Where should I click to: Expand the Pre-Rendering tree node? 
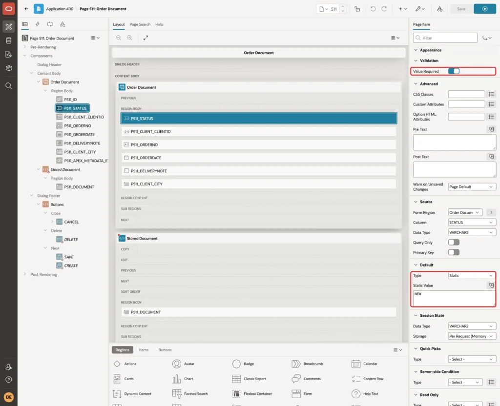click(x=25, y=47)
